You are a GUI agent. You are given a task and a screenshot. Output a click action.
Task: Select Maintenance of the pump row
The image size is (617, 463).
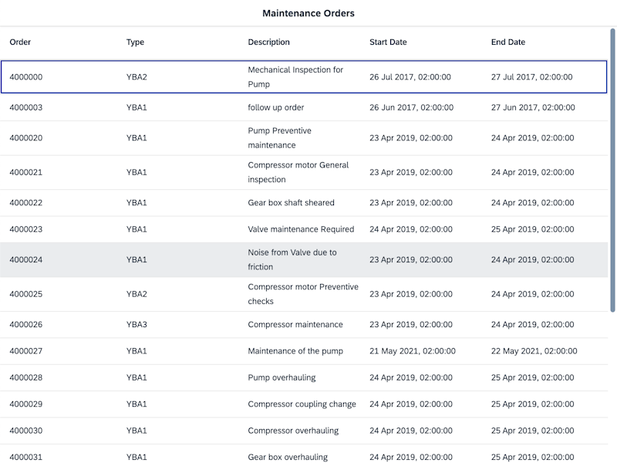pos(304,351)
